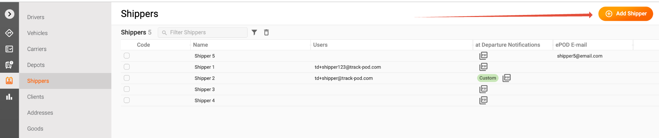Click the vehicle alert icon in sidebar
This screenshot has height=138, width=659.
(x=9, y=65)
